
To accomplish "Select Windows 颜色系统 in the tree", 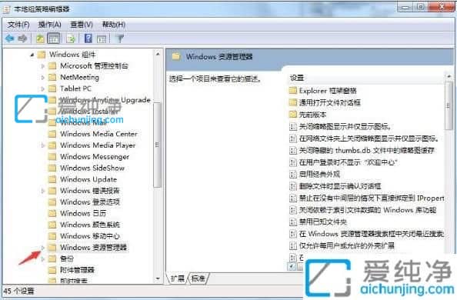I will click(90, 225).
